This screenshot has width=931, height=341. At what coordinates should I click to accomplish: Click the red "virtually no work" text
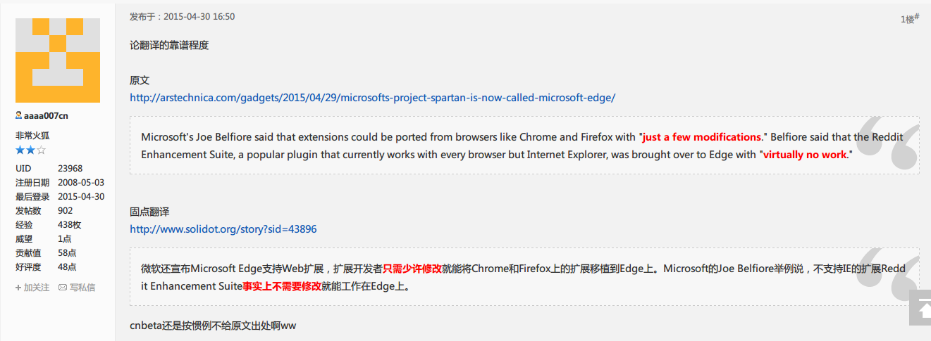pyautogui.click(x=805, y=155)
